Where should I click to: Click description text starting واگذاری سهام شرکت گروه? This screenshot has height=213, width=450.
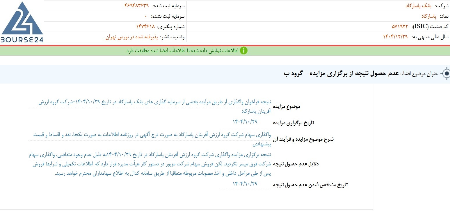(x=152, y=139)
